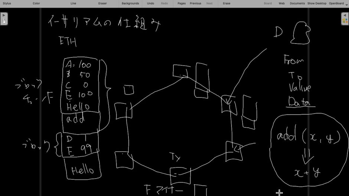The width and height of the screenshot is (349, 196).
Task: Select the Line width option
Action: [73, 3]
